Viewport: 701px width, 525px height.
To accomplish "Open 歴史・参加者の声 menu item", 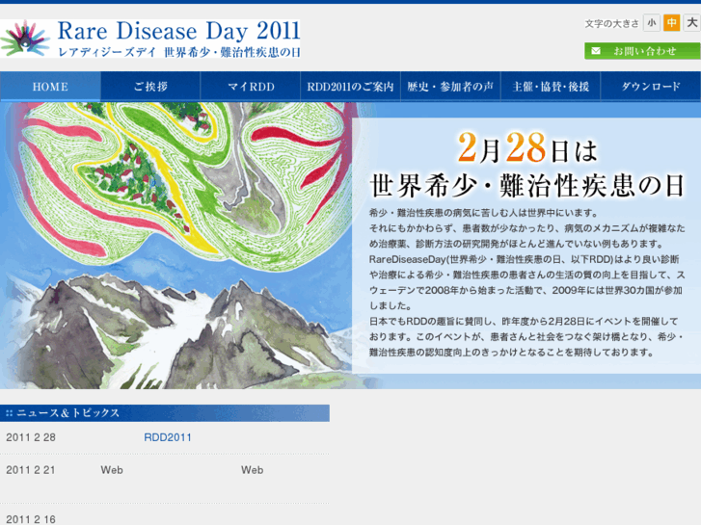I will pyautogui.click(x=450, y=87).
